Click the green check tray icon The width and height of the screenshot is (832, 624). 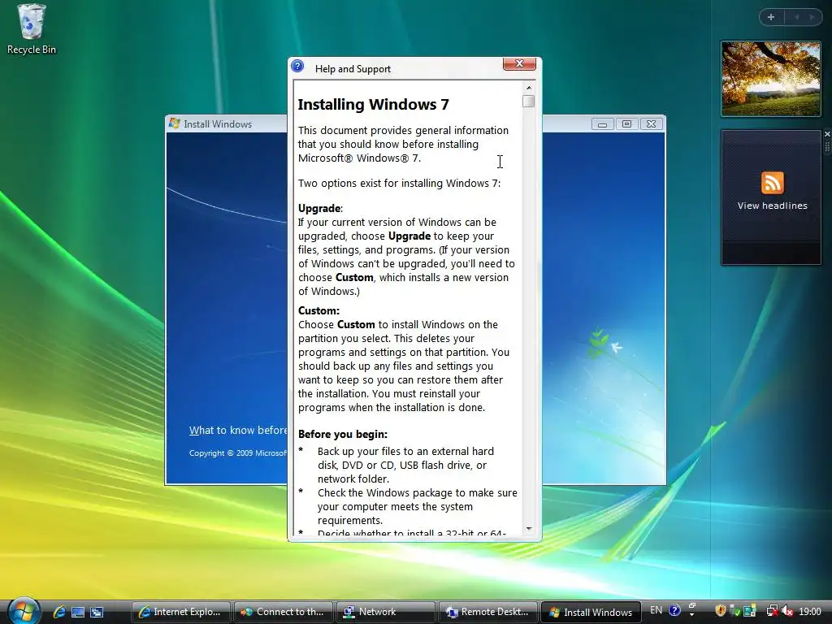(735, 611)
